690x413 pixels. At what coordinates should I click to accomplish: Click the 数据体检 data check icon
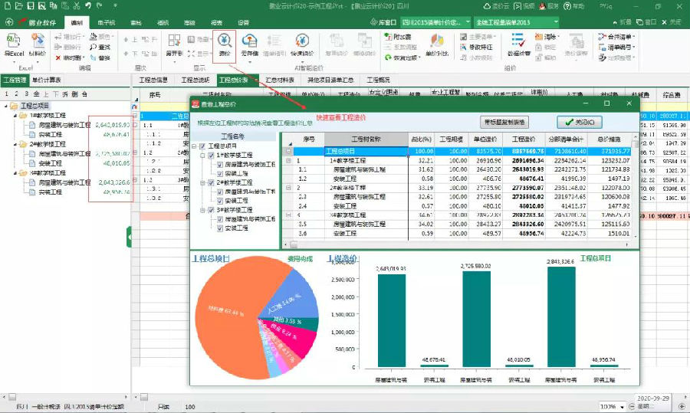[518, 45]
